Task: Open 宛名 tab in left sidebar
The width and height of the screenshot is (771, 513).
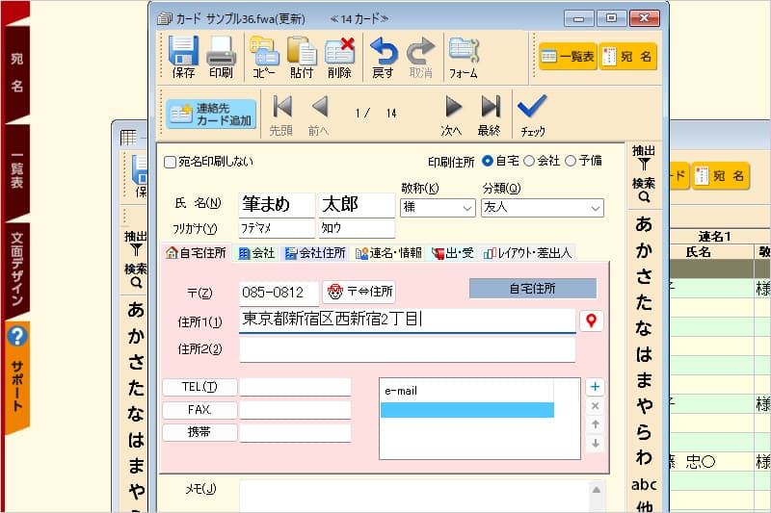Action: click(16, 72)
